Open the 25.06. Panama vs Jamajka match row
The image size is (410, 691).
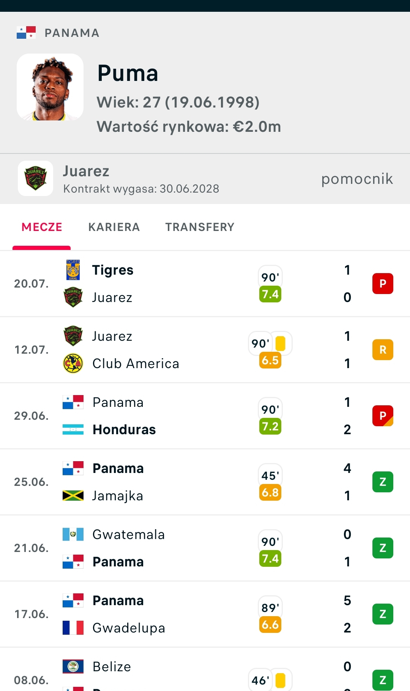coord(205,482)
